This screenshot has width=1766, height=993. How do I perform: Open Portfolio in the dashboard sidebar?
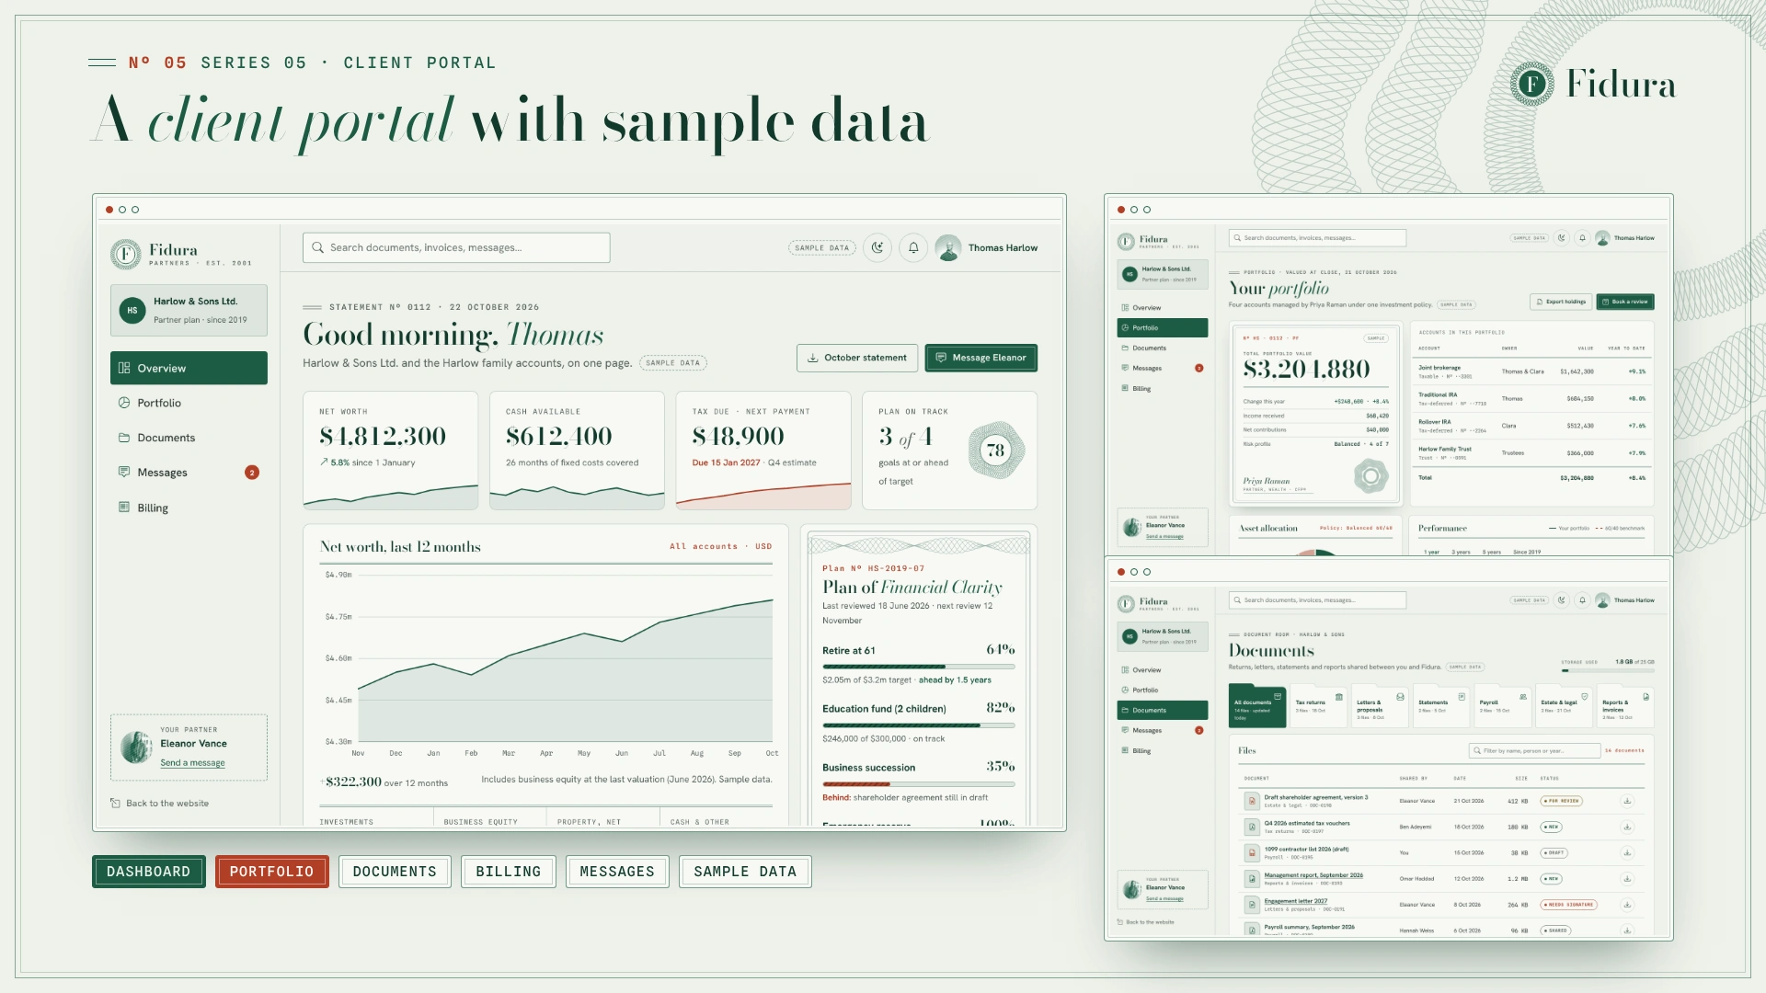[x=189, y=403]
